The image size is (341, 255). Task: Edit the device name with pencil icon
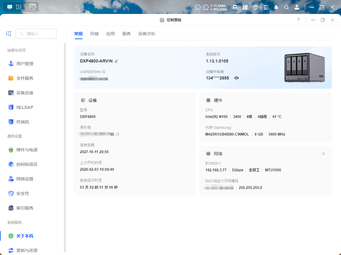pos(116,61)
